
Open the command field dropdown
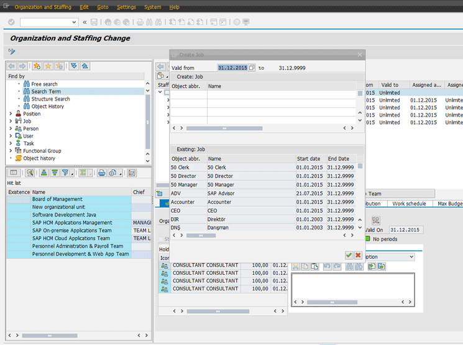click(74, 22)
